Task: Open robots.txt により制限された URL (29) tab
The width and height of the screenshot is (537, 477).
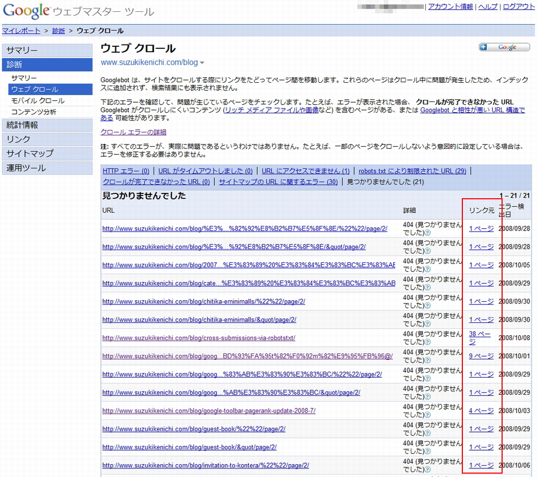Action: pyautogui.click(x=412, y=171)
